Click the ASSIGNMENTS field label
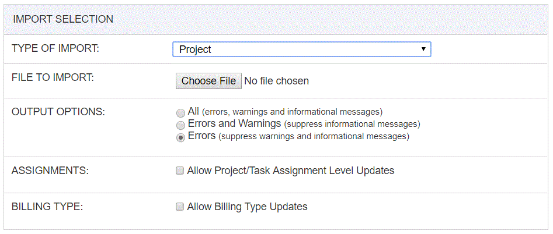This screenshot has width=553, height=234. 50,171
